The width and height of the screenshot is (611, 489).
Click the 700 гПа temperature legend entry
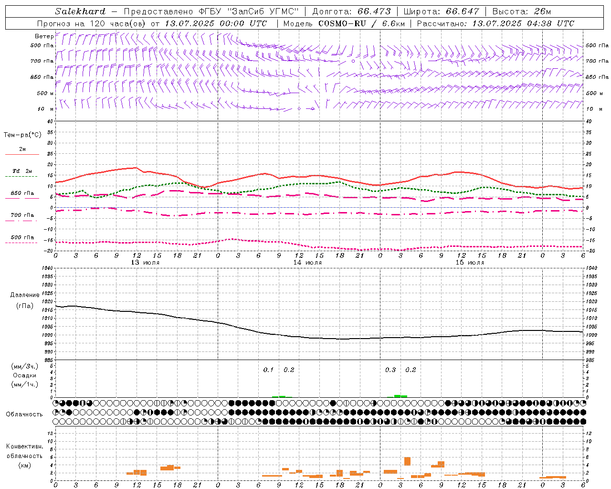pyautogui.click(x=22, y=215)
